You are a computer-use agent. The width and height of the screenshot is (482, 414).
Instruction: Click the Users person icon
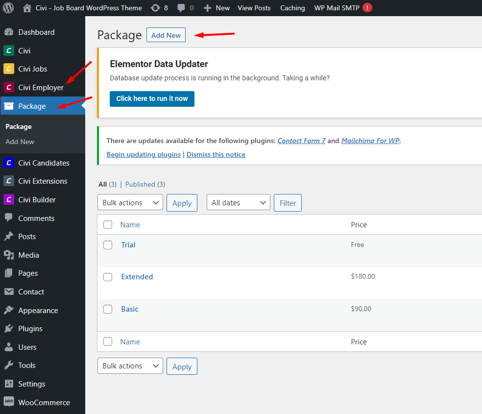click(x=9, y=347)
